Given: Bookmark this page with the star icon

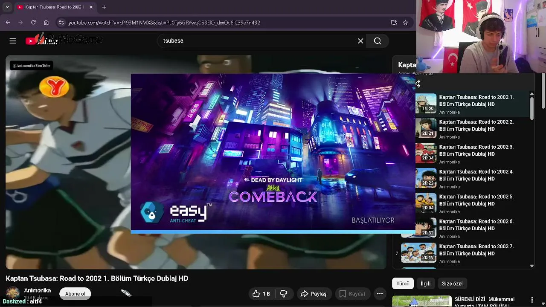Looking at the screenshot, I should 405,23.
